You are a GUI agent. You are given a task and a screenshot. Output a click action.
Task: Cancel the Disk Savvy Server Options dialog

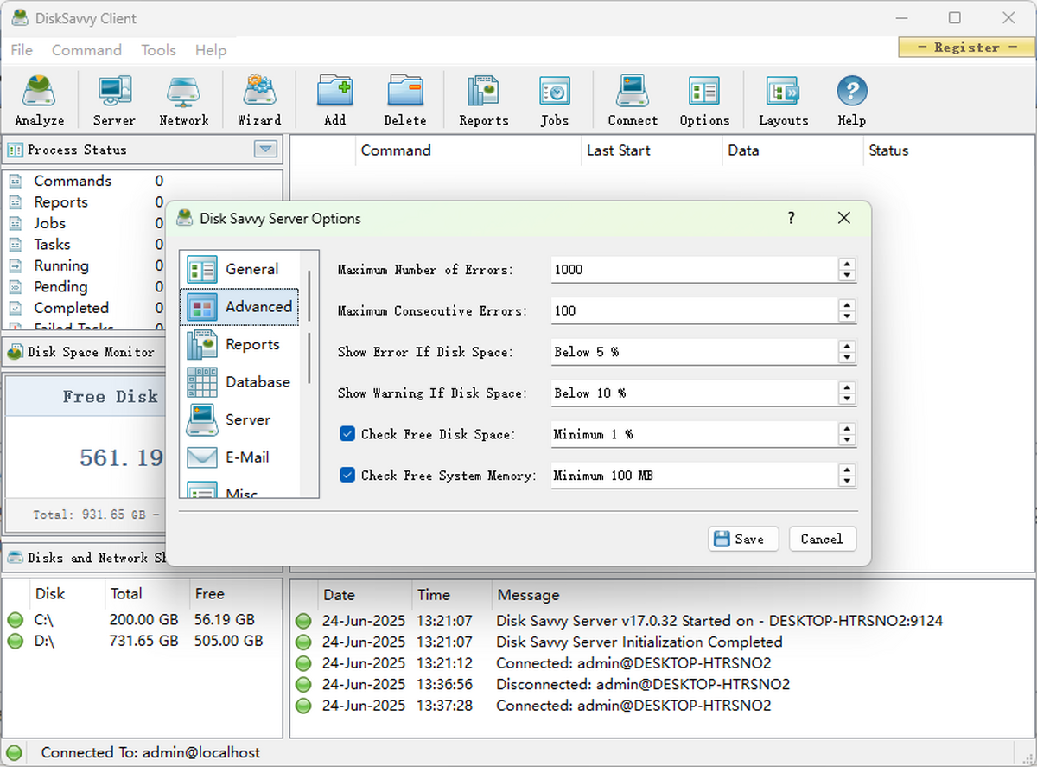tap(821, 538)
